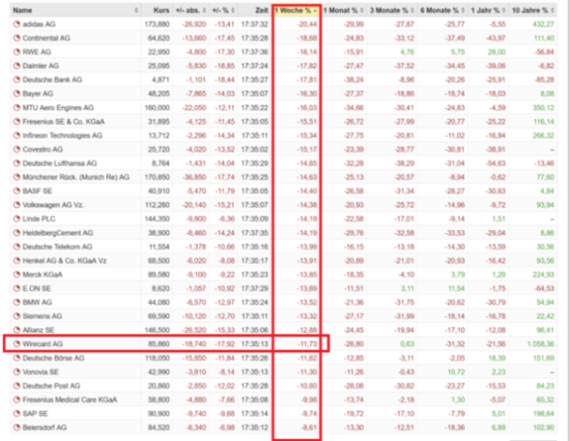Open the Beiersdorf AG stock link
Viewport: 569px width, 441px height.
point(44,427)
